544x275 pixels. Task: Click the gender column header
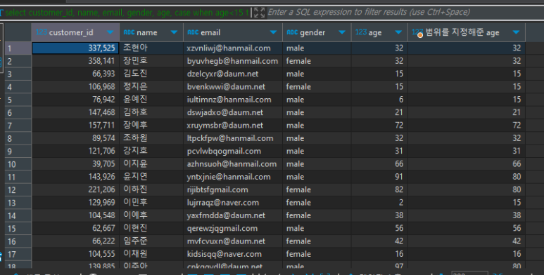317,32
